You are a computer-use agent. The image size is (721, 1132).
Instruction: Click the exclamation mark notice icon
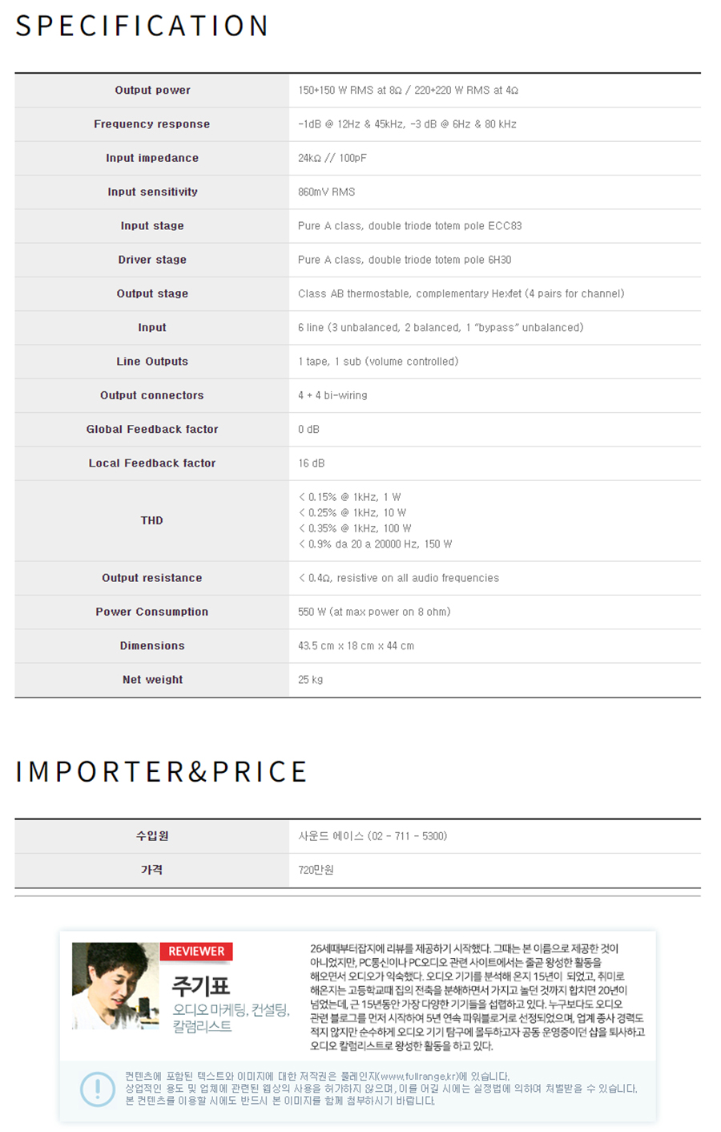click(98, 1088)
